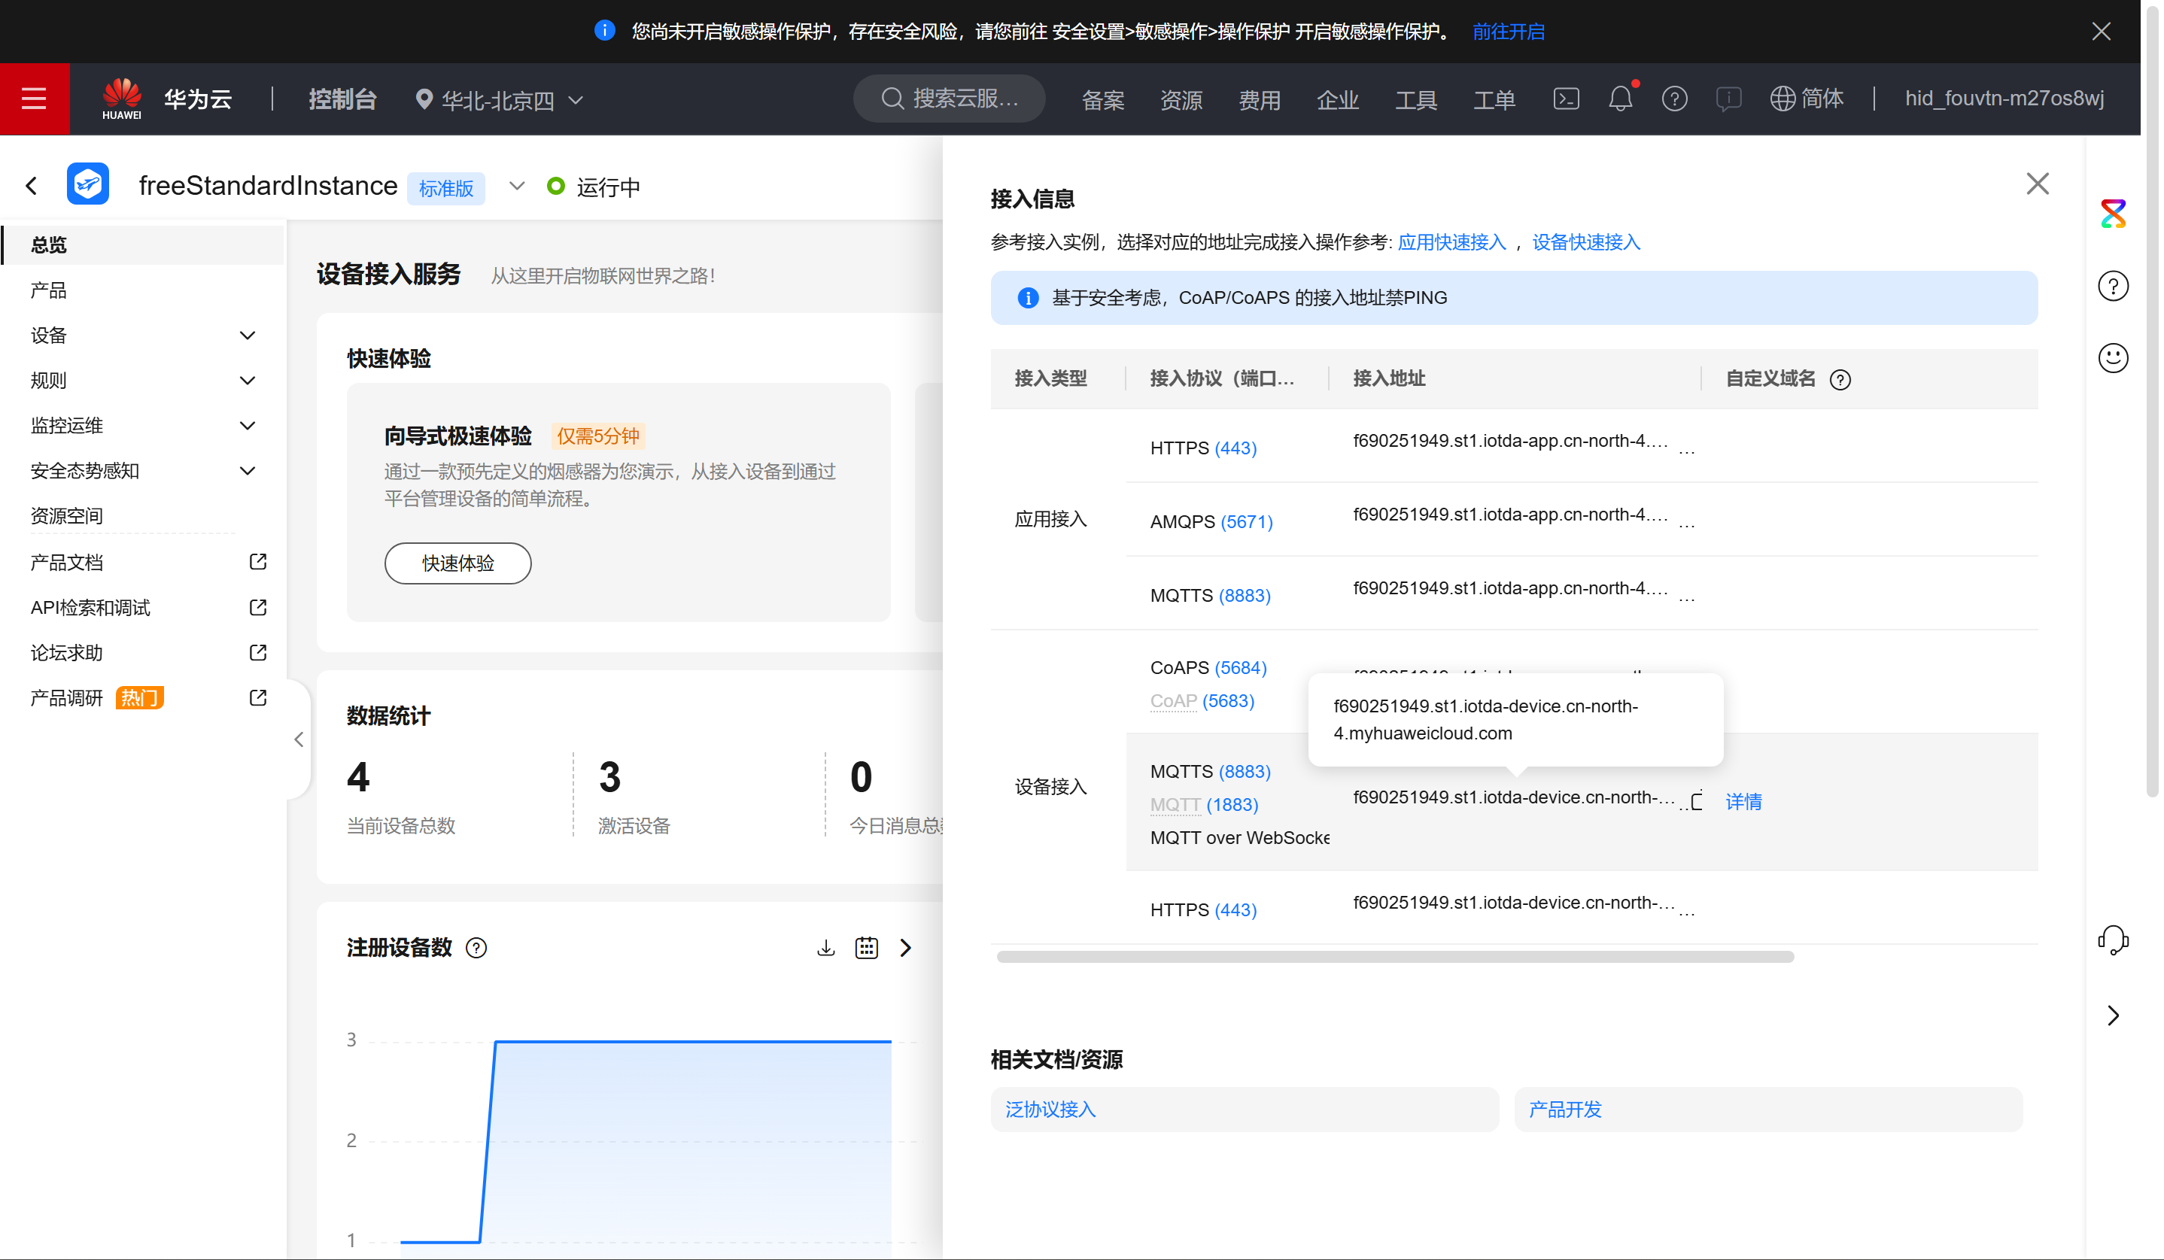Viewport: 2164px width, 1260px height.
Task: Click the info icon in CoAP notice
Action: [x=1027, y=298]
